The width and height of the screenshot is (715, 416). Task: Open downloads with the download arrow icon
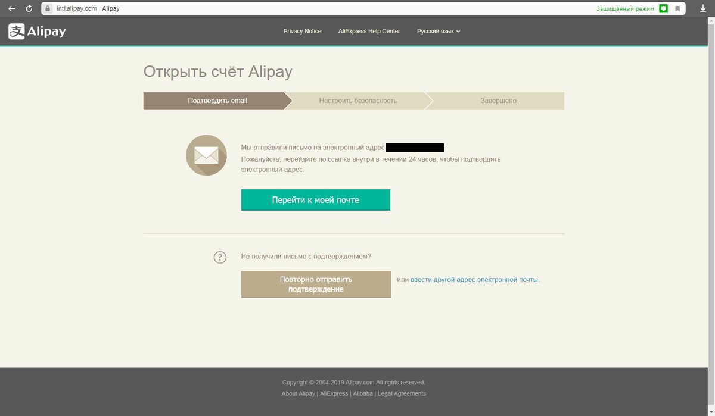point(702,9)
